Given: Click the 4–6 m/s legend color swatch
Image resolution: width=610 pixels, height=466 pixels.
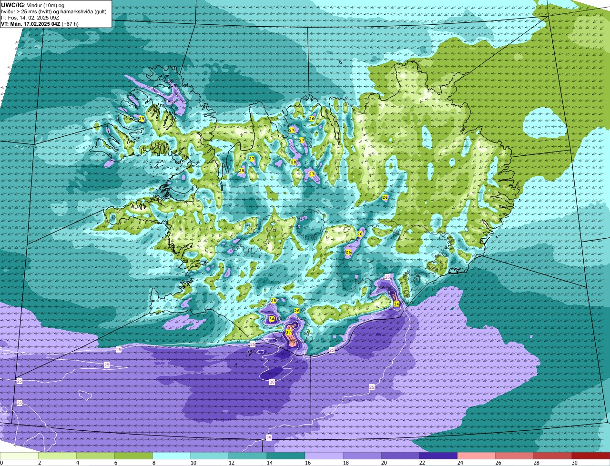Looking at the screenshot, I should (95, 456).
